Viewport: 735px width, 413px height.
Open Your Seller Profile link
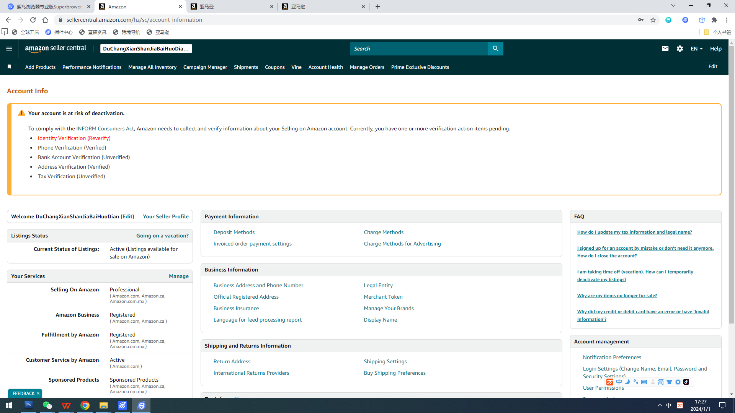pos(166,216)
